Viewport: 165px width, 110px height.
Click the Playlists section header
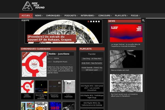click(92, 49)
